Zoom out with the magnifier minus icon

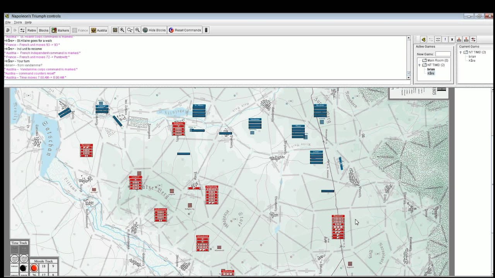coord(137,30)
